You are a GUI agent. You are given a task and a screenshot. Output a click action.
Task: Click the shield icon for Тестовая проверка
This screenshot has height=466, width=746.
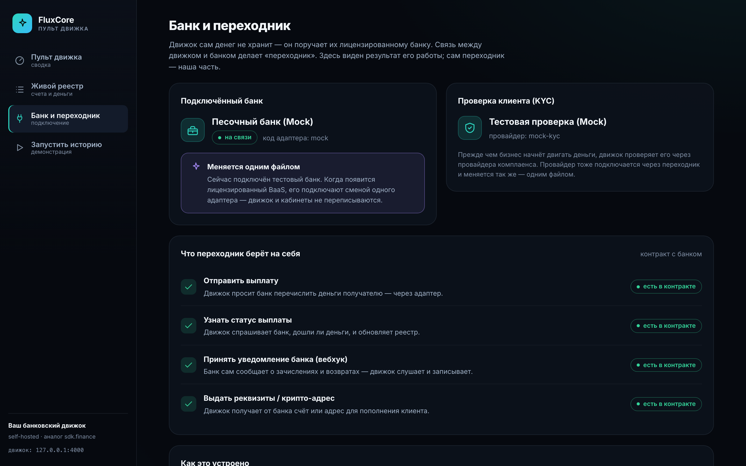point(470,128)
